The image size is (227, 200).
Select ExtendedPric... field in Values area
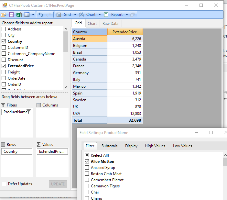52,151
